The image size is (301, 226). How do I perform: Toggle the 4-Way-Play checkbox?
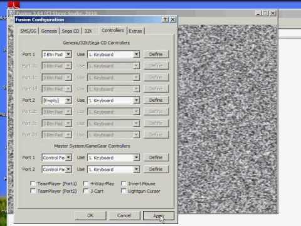tap(86, 183)
